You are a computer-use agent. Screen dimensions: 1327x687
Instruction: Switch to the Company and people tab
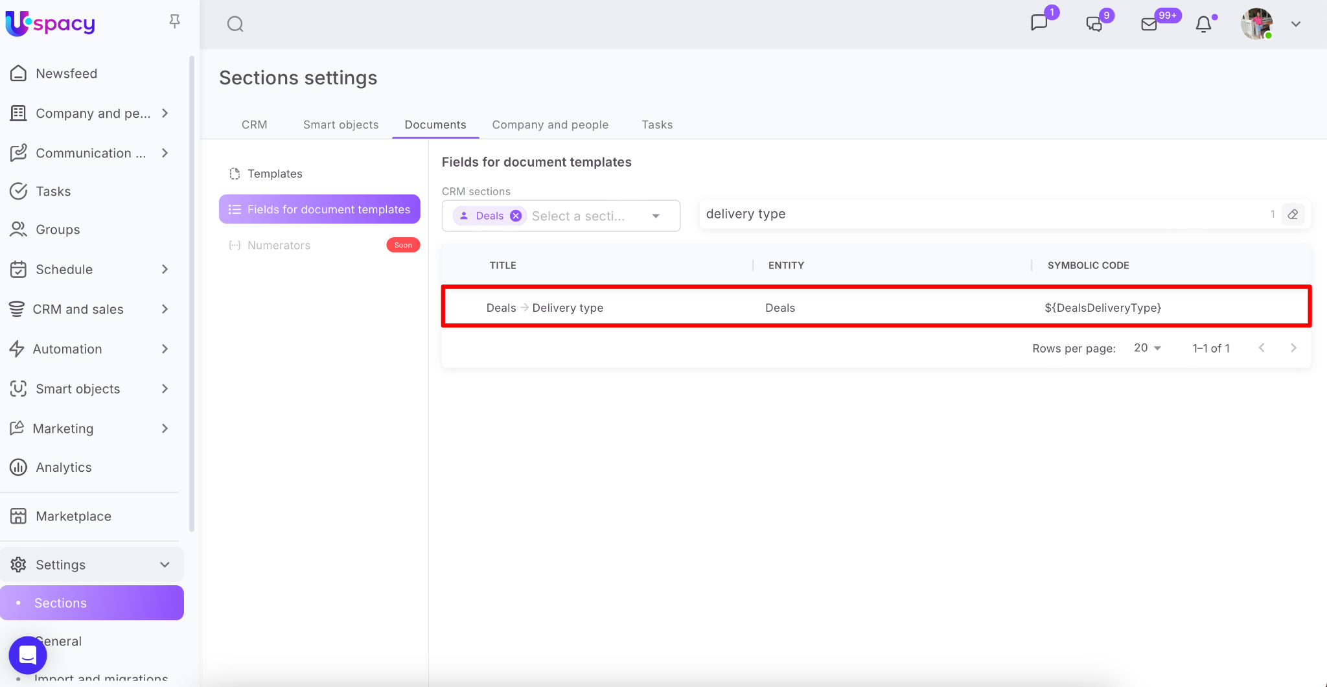tap(550, 124)
